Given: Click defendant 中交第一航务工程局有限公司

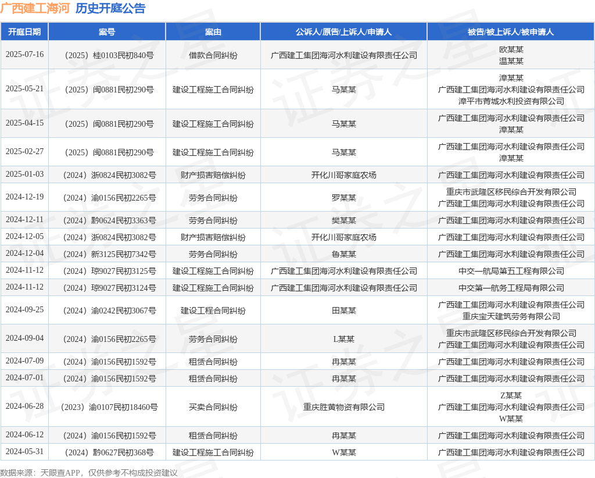Looking at the screenshot, I should 511,288.
